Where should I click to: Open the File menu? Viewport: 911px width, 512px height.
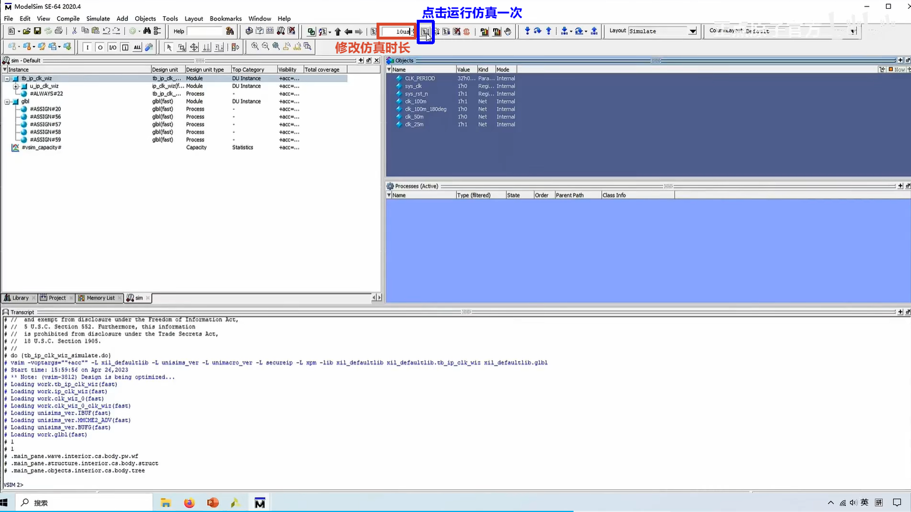[x=8, y=19]
